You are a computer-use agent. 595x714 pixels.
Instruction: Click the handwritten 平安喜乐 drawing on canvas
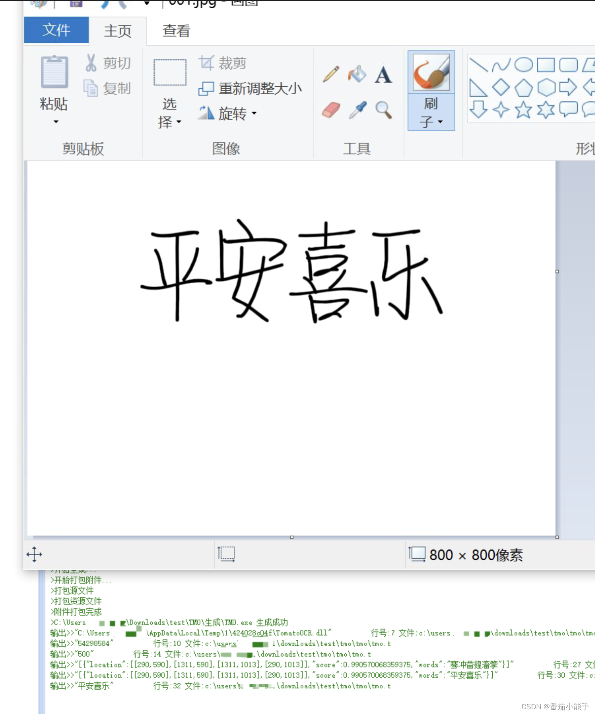click(292, 272)
